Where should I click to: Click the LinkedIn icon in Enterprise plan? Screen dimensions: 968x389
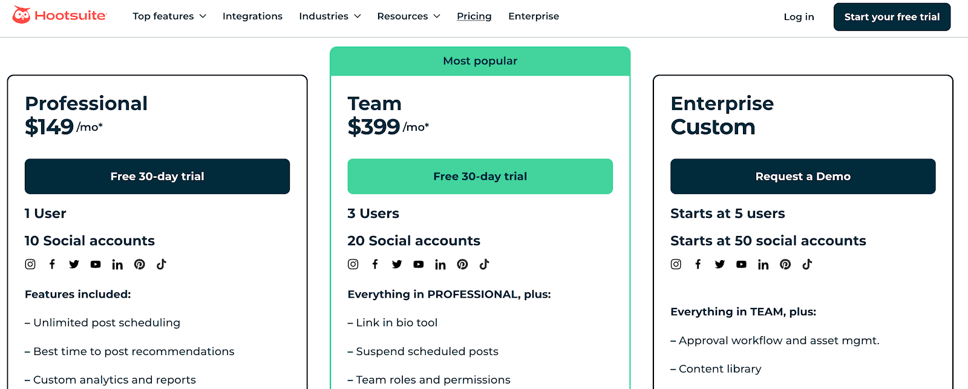click(x=763, y=264)
